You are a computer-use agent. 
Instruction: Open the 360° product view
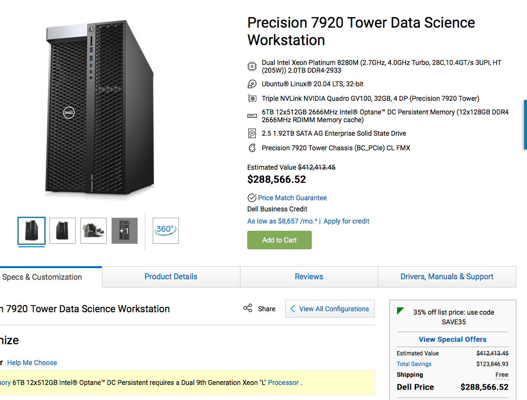click(166, 230)
